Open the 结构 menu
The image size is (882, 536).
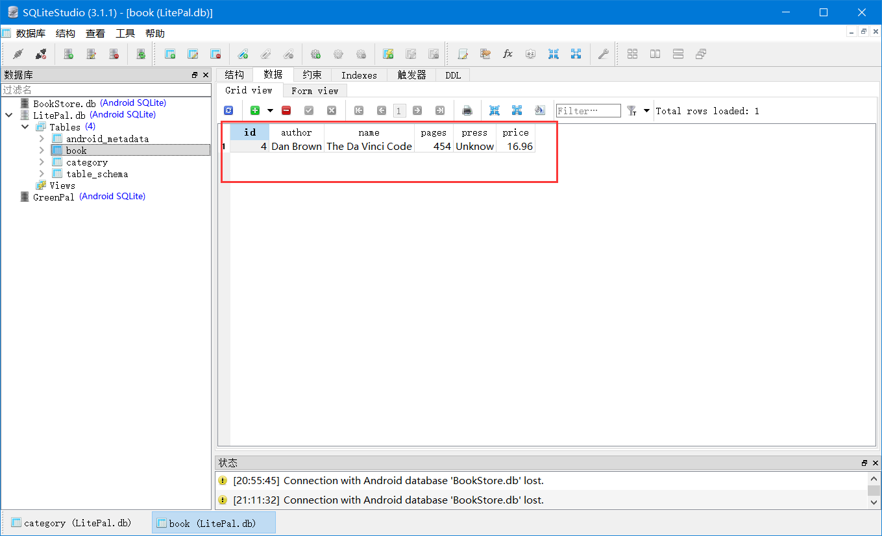tap(66, 33)
